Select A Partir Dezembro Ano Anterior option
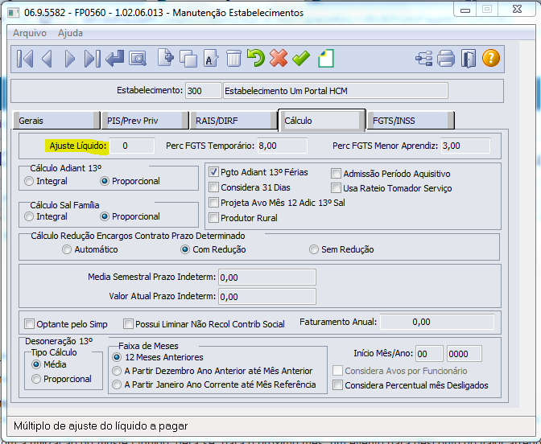Screen dimensions: 541x444 click(x=117, y=371)
